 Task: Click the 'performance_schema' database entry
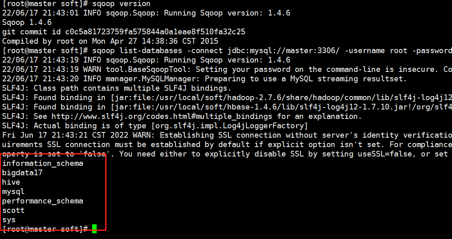(43, 201)
